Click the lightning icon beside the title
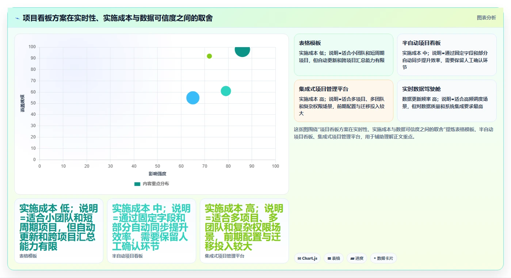Screen dimensions: 511x278 coord(18,18)
